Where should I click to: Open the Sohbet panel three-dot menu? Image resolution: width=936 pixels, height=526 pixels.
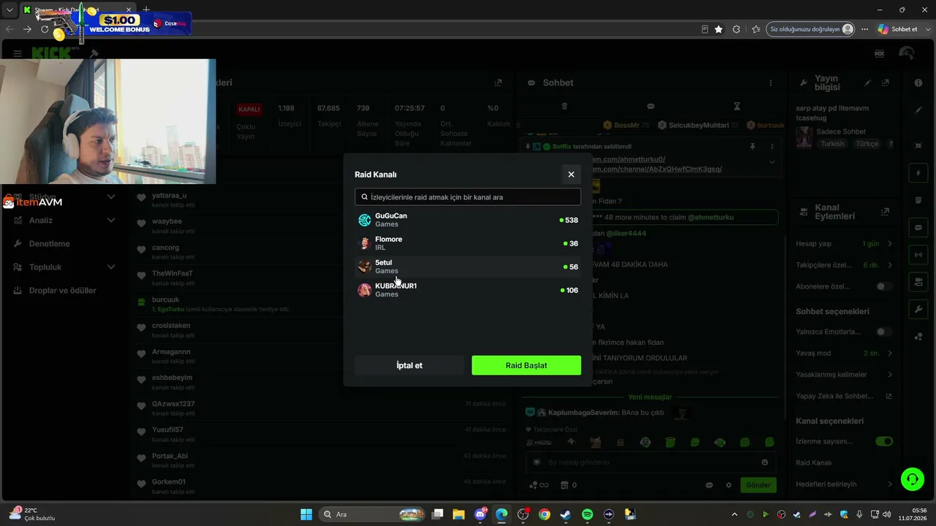click(x=770, y=83)
